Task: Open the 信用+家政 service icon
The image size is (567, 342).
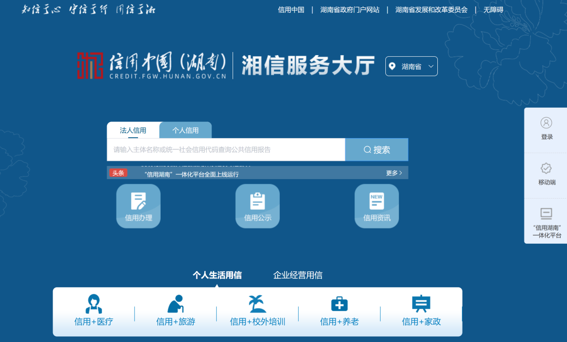Action: (421, 304)
